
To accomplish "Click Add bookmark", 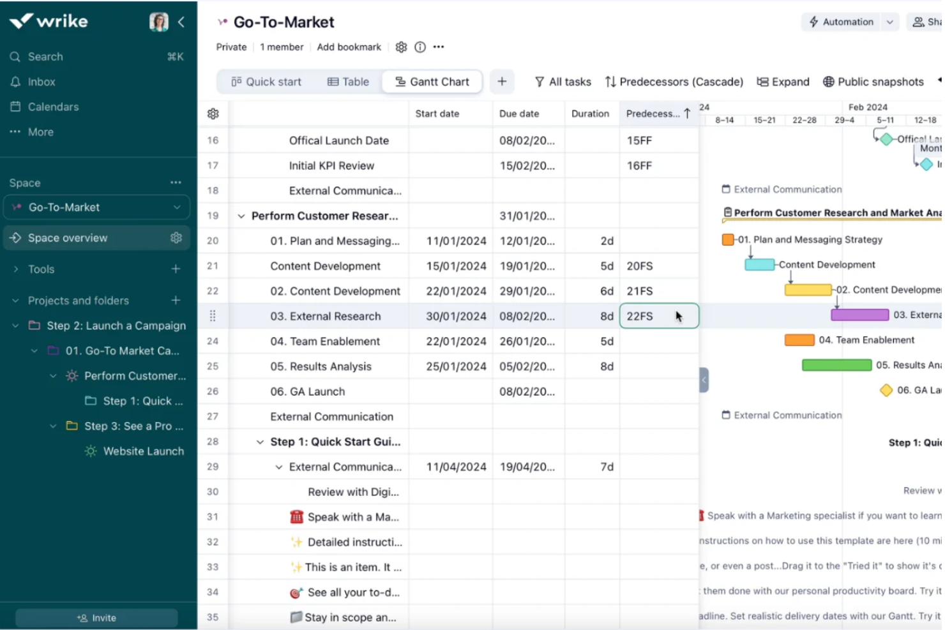I will (x=349, y=47).
